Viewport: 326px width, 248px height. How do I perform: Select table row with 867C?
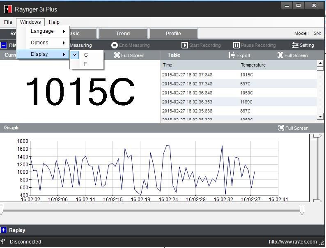pos(239,111)
